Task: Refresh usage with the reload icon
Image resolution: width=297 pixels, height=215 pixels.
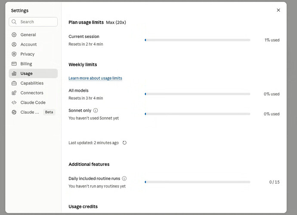Action: click(x=124, y=143)
